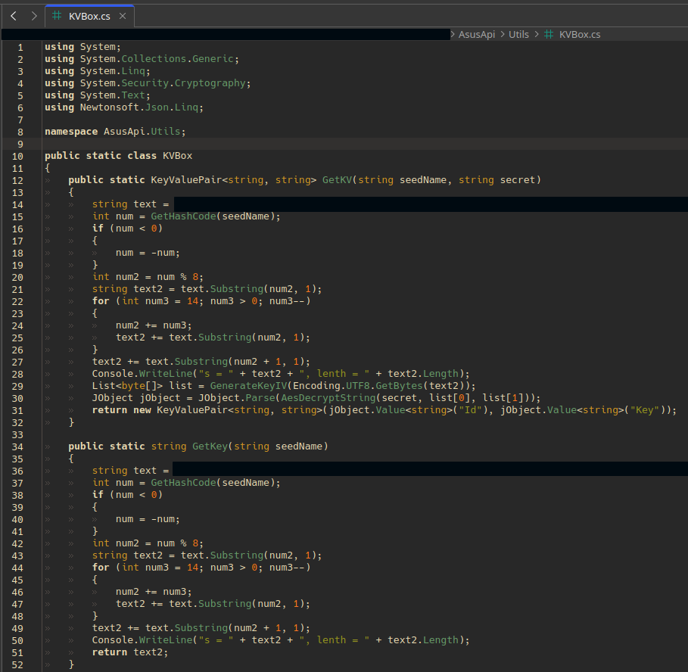This screenshot has height=672, width=688.
Task: Click 'num = -num;' on line 18
Action: click(x=148, y=253)
